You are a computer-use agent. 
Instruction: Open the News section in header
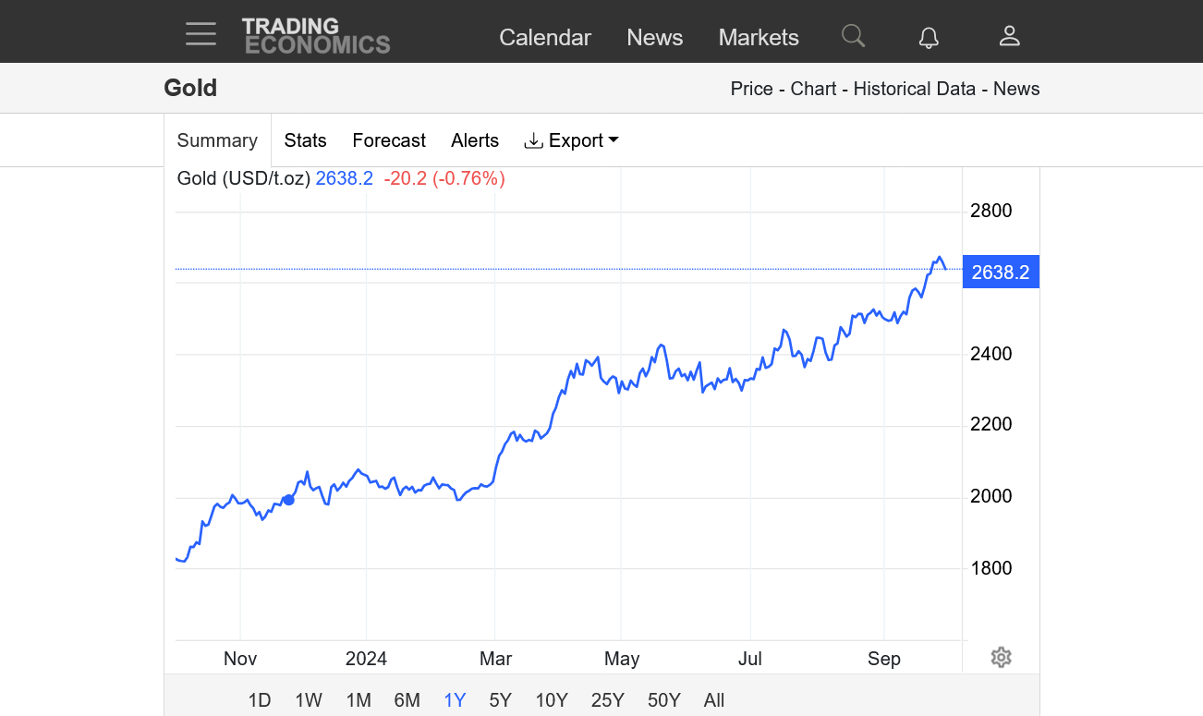[x=654, y=38]
